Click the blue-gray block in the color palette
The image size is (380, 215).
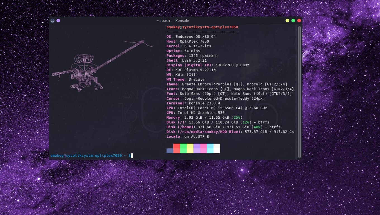170,151
